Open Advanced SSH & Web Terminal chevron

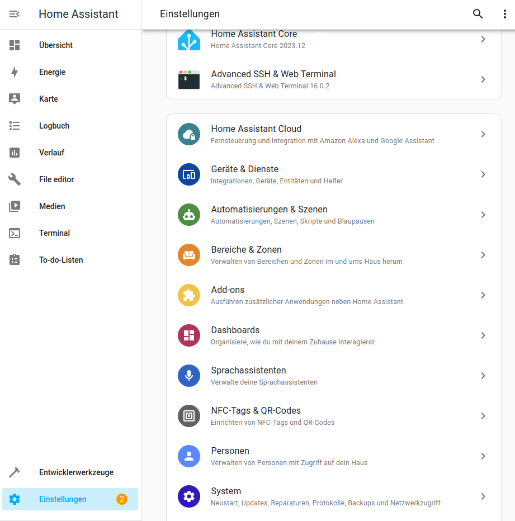483,79
